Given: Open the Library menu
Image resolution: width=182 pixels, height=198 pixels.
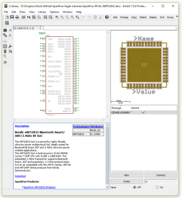Looking at the screenshot, I should [x=42, y=12].
